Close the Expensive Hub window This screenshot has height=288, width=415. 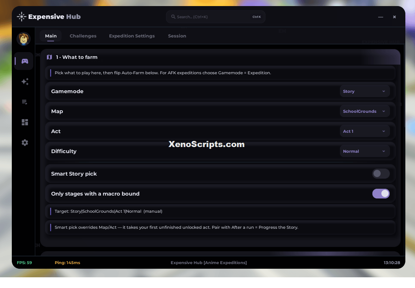tap(394, 17)
